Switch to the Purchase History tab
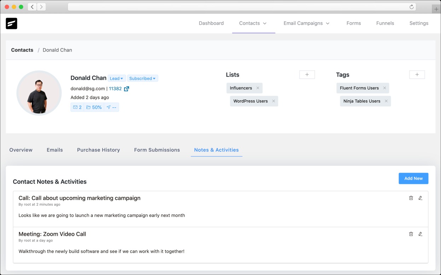Screen dimensions: 441x275 pos(98,150)
